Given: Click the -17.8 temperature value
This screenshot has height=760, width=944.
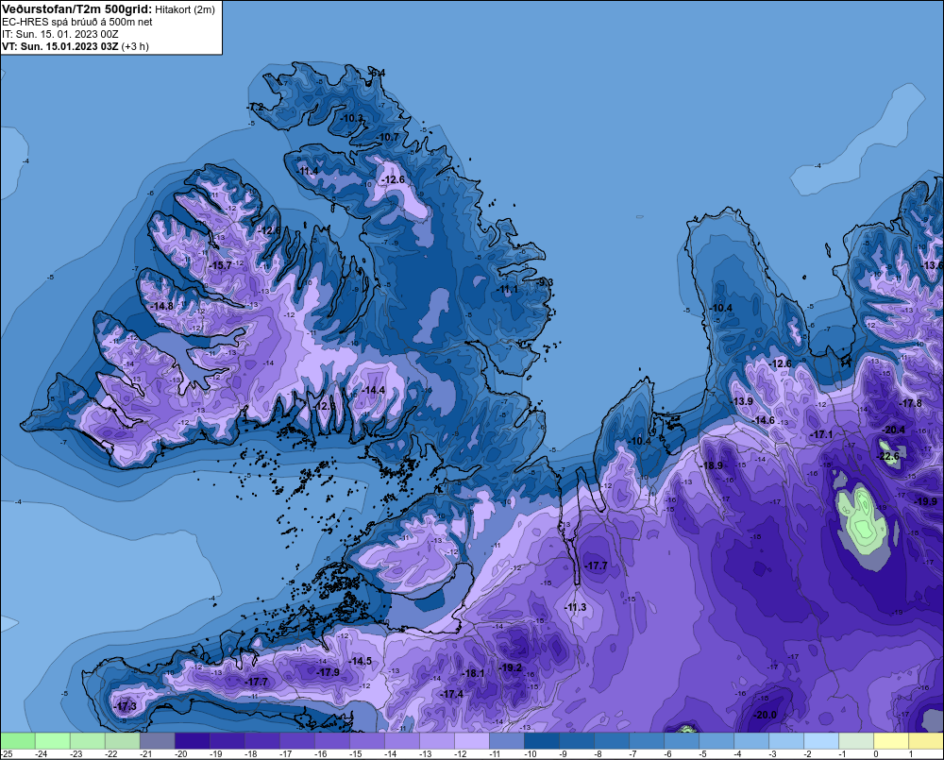Looking at the screenshot, I should pyautogui.click(x=910, y=403).
